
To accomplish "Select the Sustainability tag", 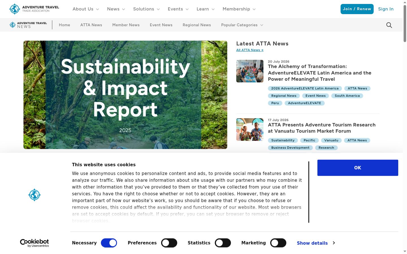I will tap(283, 140).
